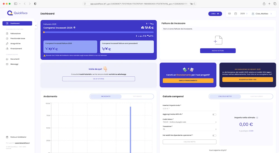Click the info icon next to Compensi incassati 2025
Image resolution: width=279 pixels, height=153 pixels.
74,28
